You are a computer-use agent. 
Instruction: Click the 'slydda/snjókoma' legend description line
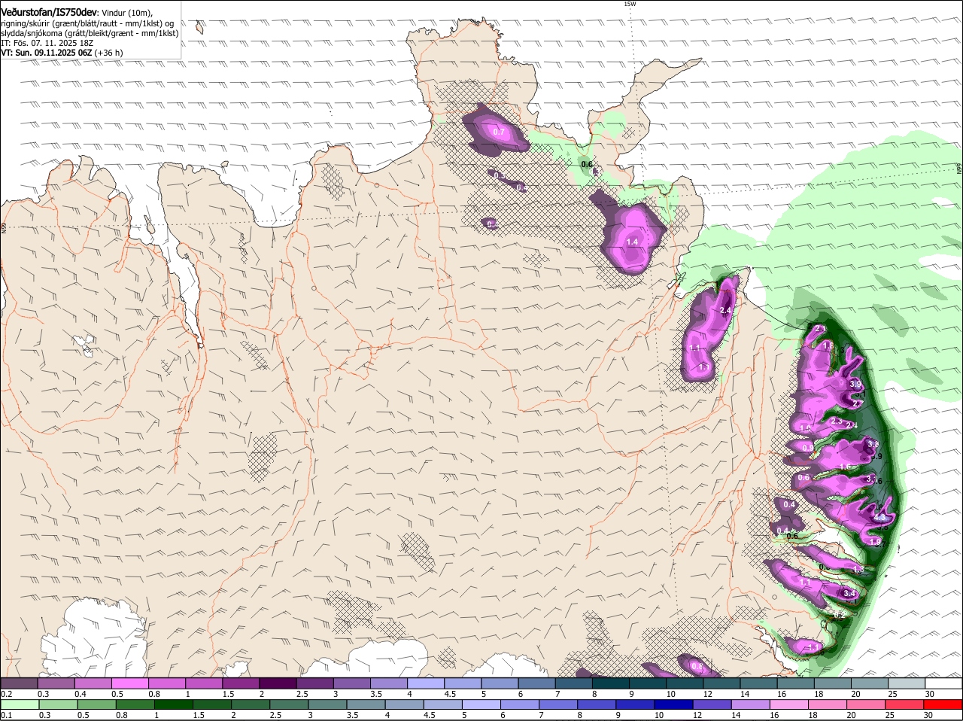(90, 33)
